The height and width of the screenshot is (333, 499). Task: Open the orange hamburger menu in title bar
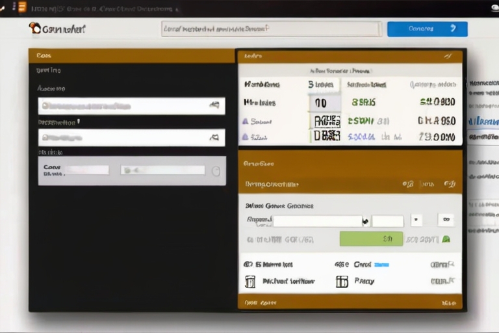pyautogui.click(x=22, y=7)
